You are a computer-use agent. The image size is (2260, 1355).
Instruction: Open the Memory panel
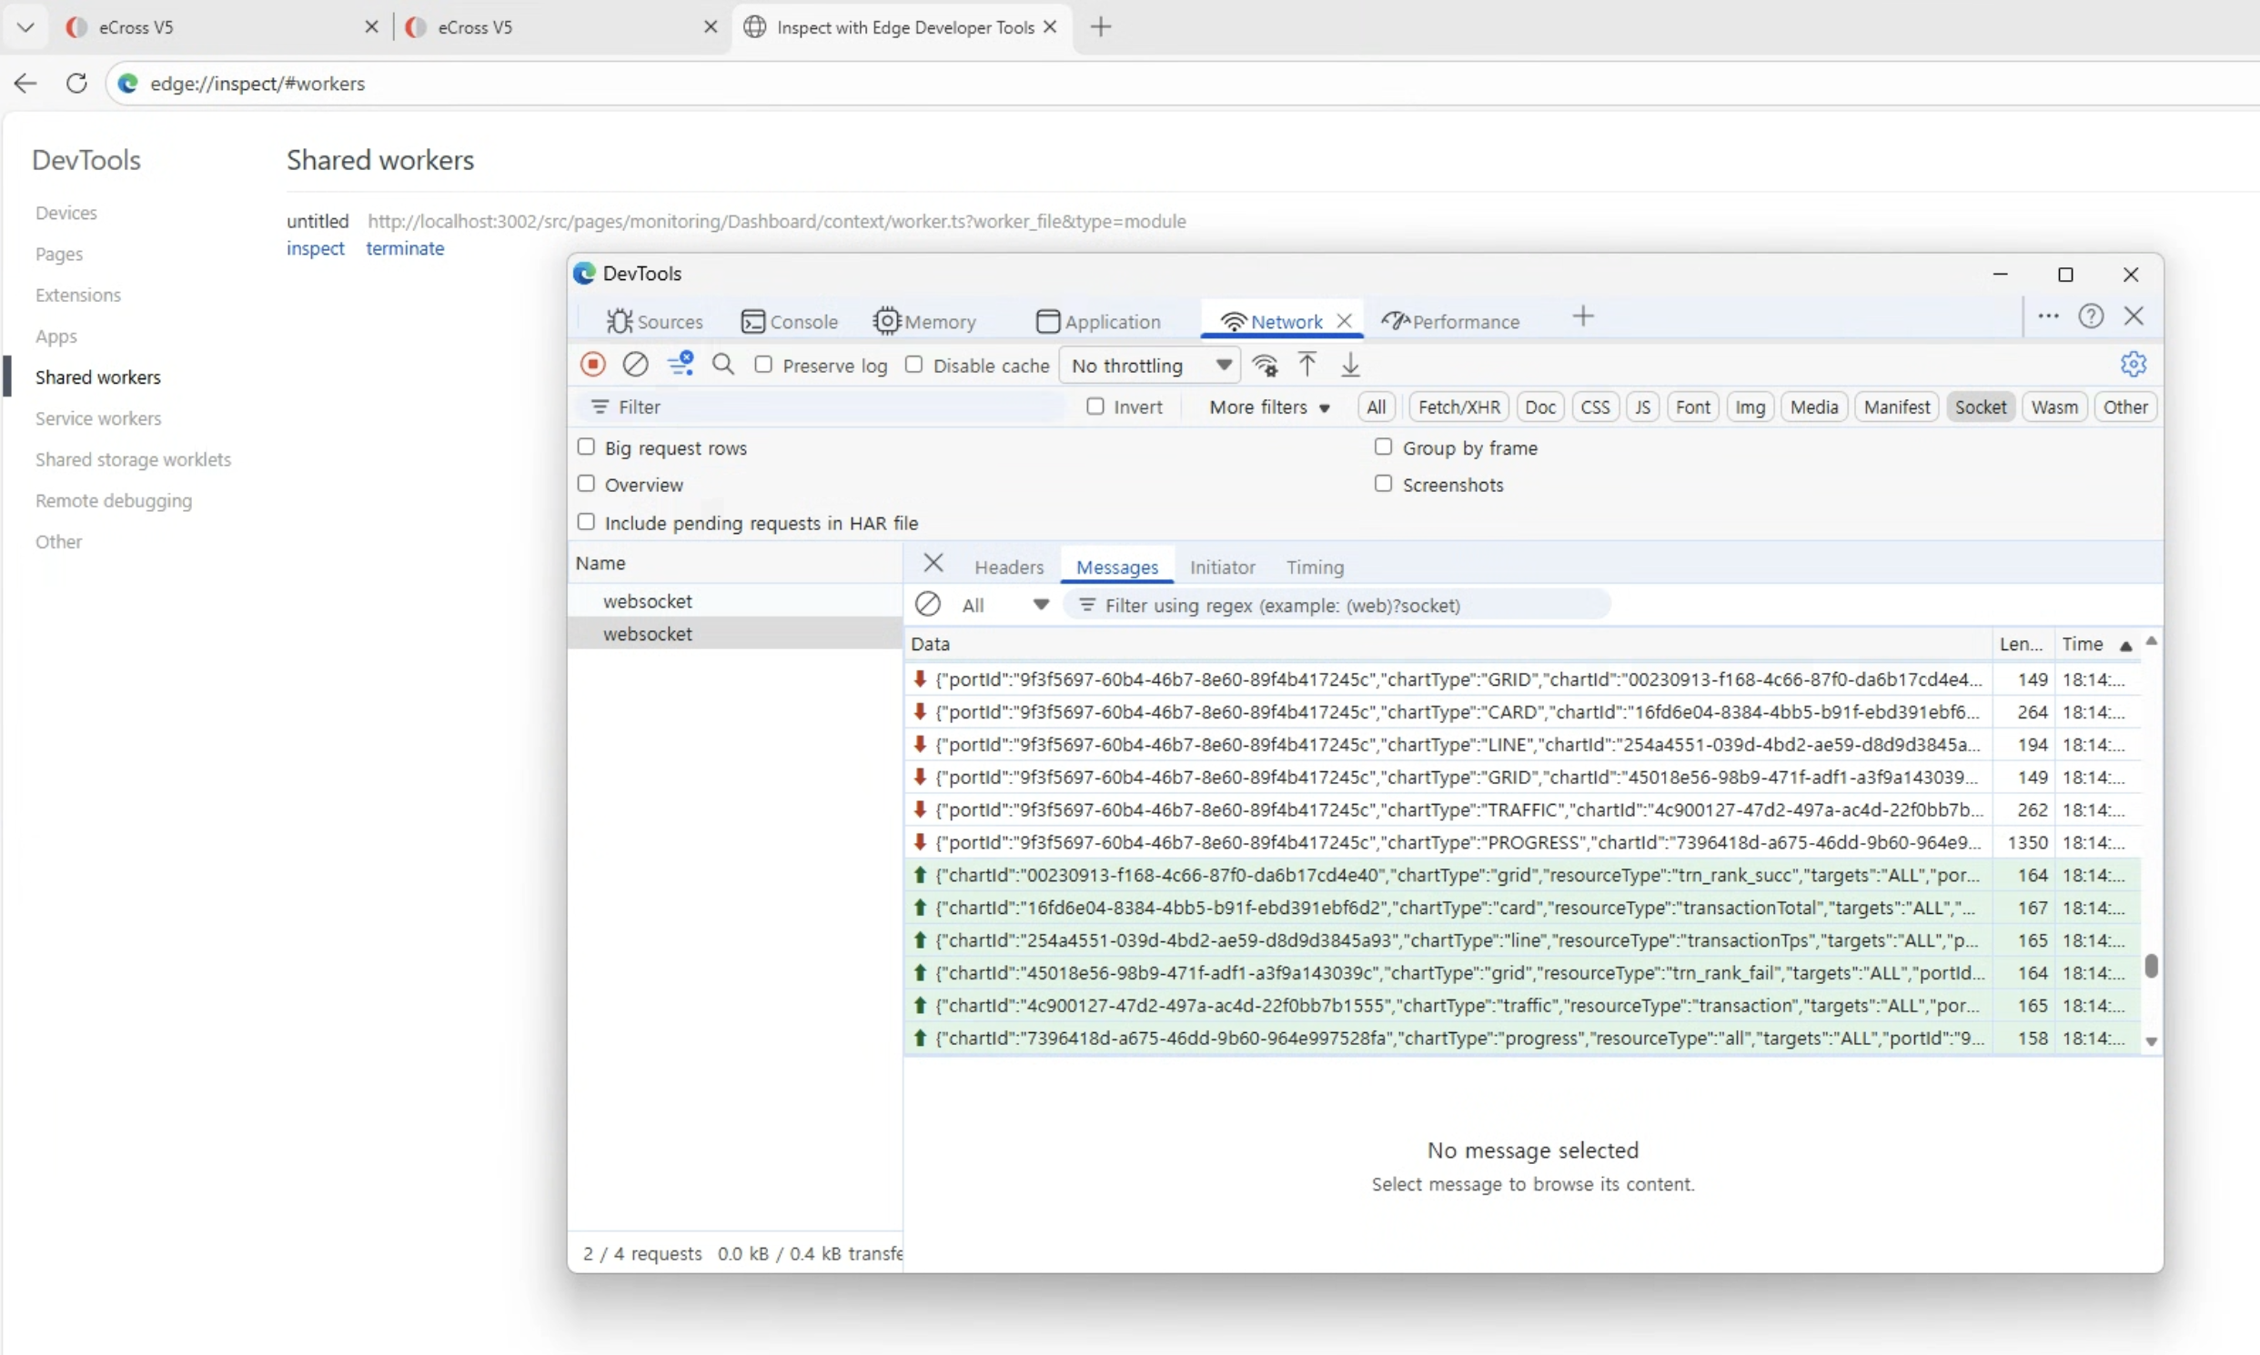pos(925,321)
